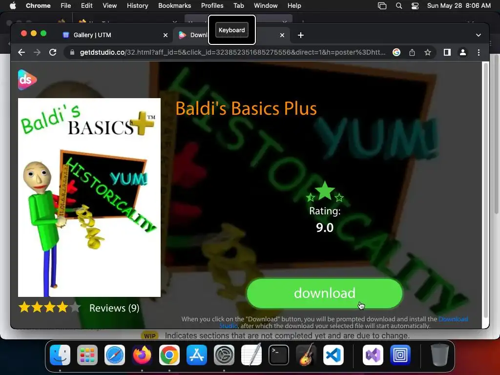The image size is (500, 375).
Task: Open the Profiles menu
Action: (212, 5)
